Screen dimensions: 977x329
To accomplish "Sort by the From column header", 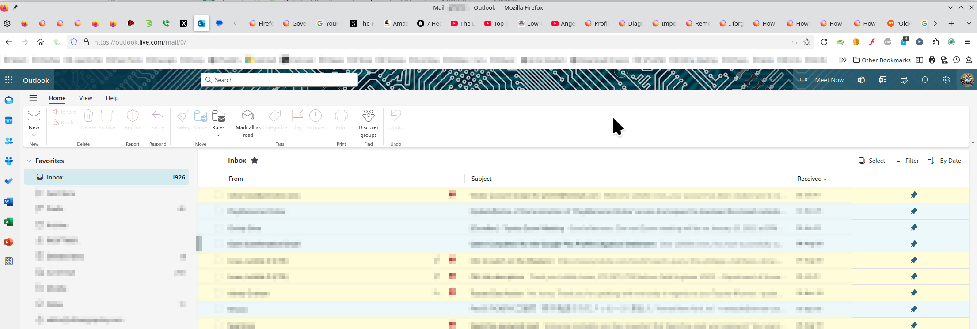I will pos(236,179).
